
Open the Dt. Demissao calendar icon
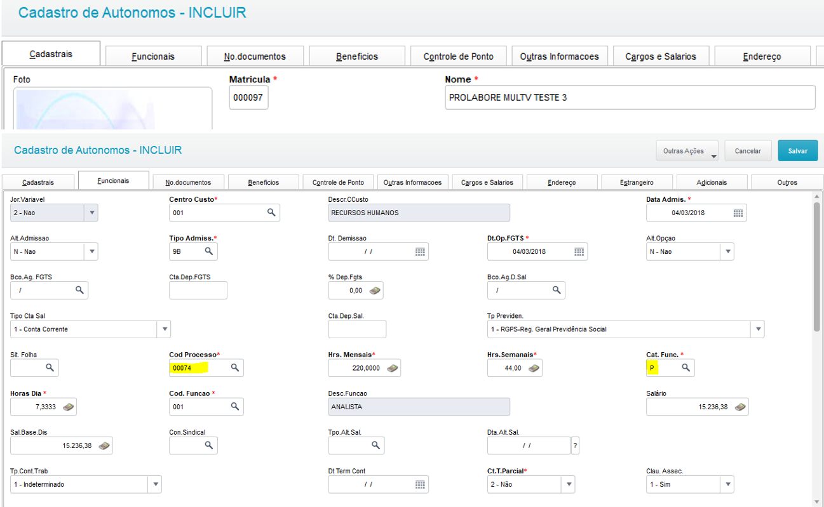[x=420, y=252]
